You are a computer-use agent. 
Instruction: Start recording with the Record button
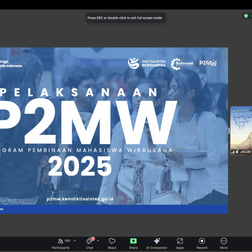pyautogui.click(x=202, y=244)
